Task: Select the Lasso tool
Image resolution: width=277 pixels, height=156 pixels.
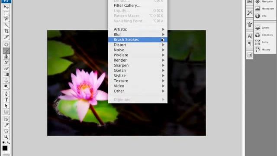Action: [6, 19]
